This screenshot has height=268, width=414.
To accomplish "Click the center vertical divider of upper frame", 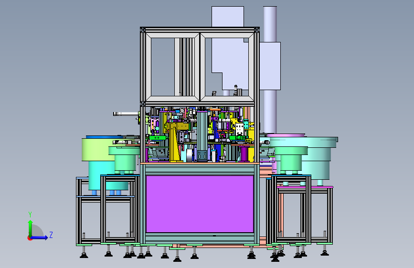I will 200,67.
